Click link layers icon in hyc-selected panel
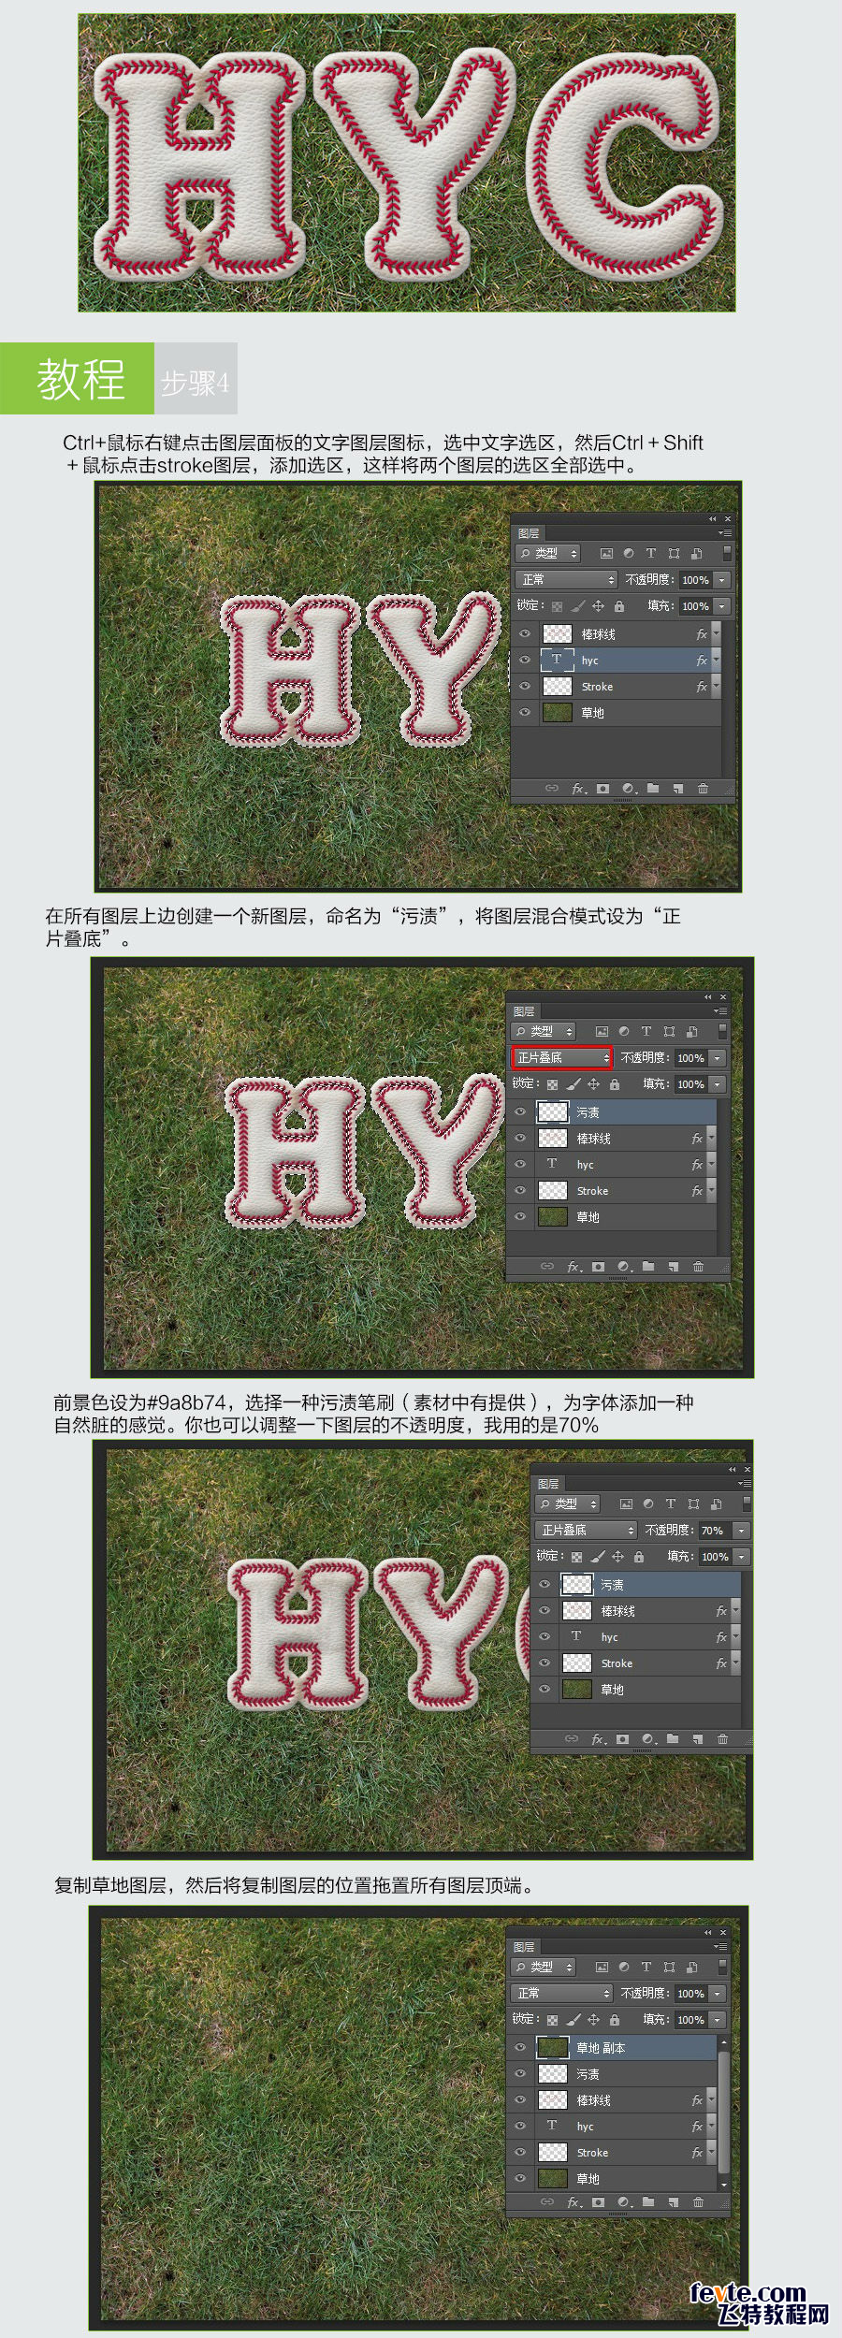 click(x=552, y=789)
